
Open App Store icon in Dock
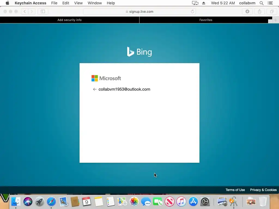[x=193, y=202]
